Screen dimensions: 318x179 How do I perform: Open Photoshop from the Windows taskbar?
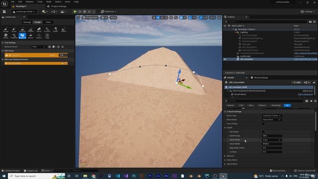pyautogui.click(x=134, y=176)
